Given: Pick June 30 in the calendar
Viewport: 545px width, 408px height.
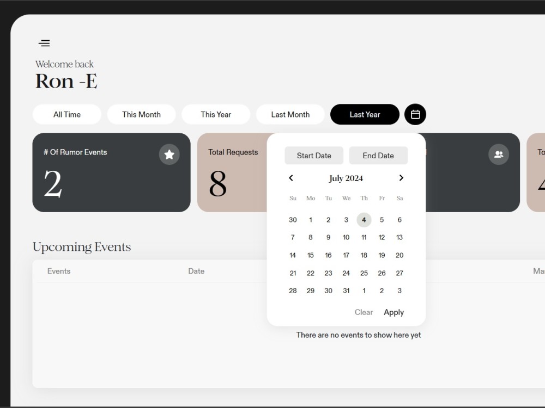Looking at the screenshot, I should click(x=293, y=220).
